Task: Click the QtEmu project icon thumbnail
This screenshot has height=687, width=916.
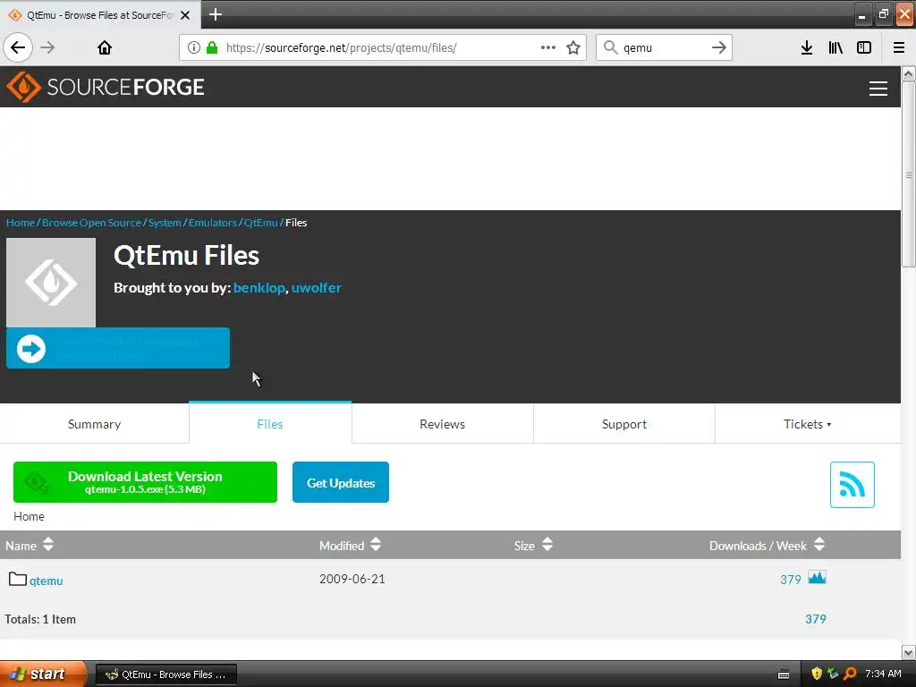Action: [x=51, y=282]
